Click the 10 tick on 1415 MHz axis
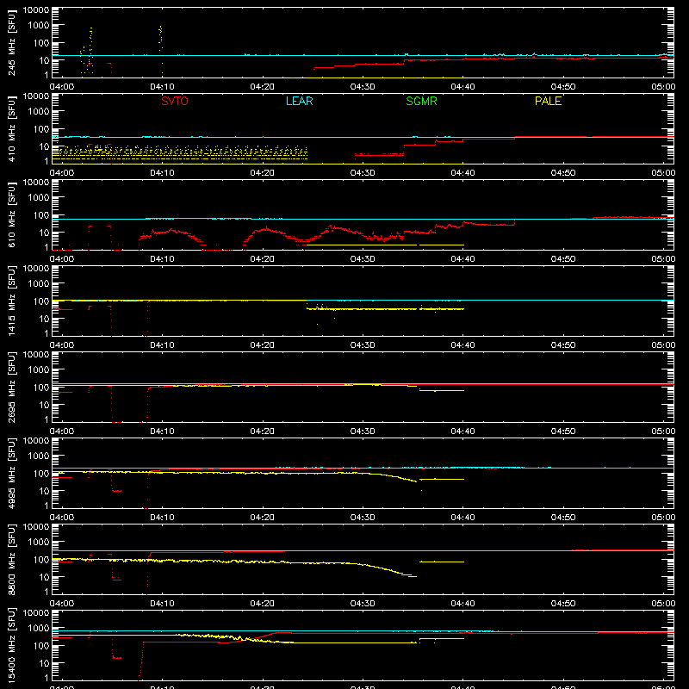Viewport: 689px width, 689px height. click(x=44, y=319)
